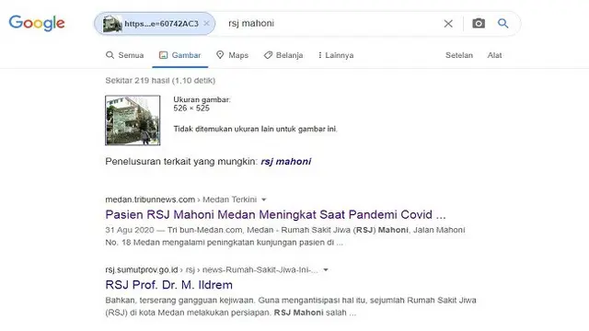
Task: Focus the 'rsj mahoni' search field
Action: tap(330, 23)
